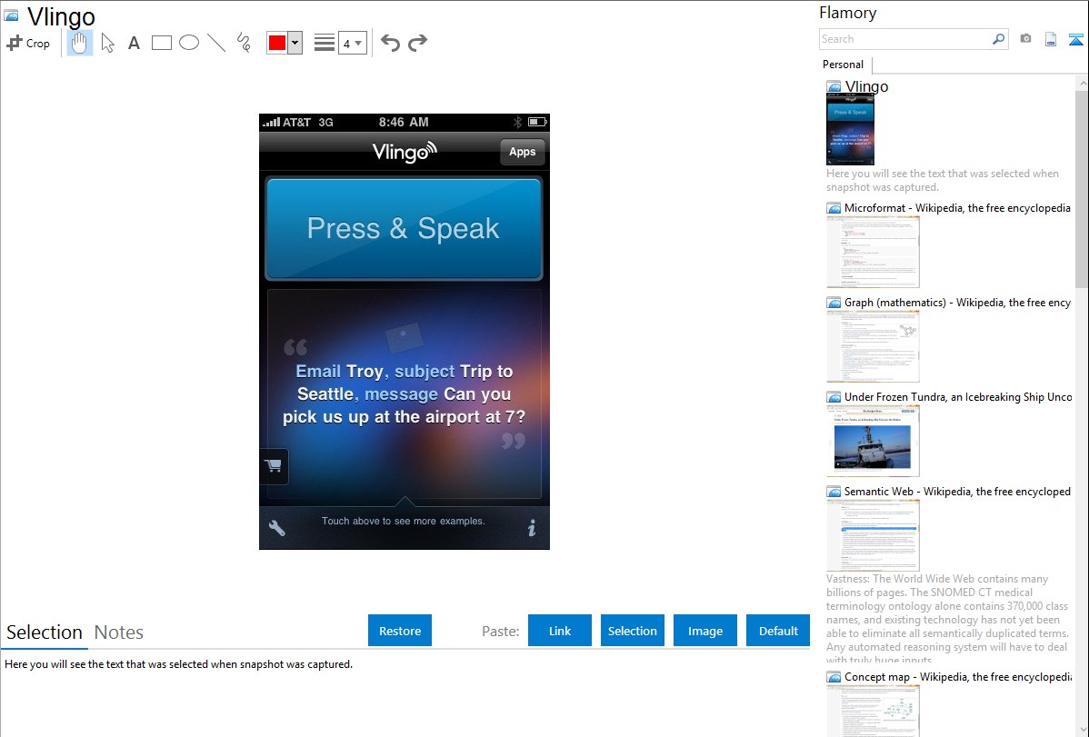This screenshot has width=1089, height=737.
Task: Switch to the Selection tab
Action: (x=45, y=632)
